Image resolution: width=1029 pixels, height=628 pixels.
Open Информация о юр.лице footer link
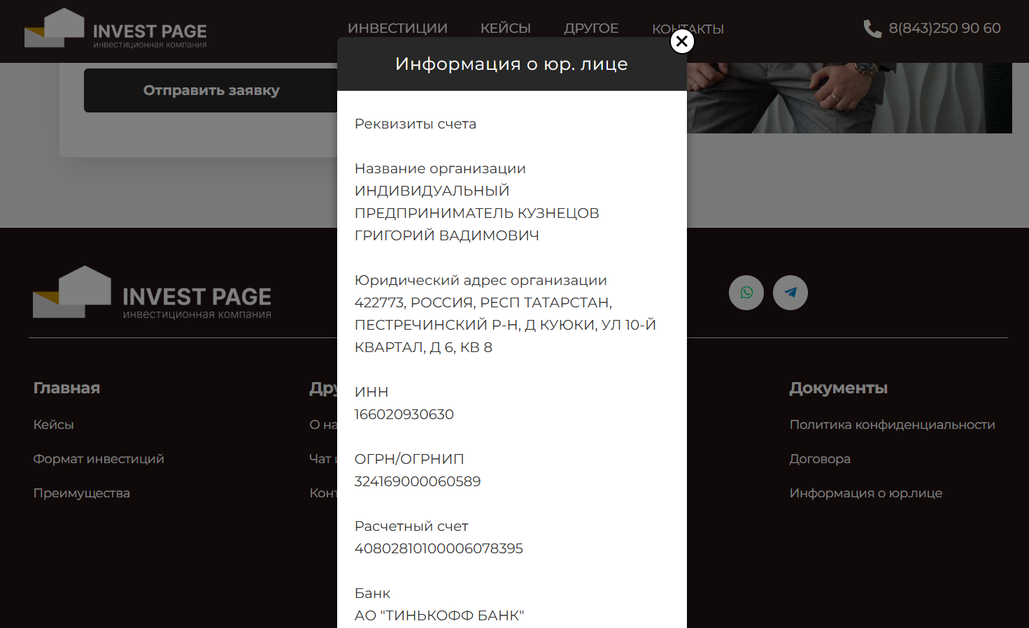pyautogui.click(x=866, y=493)
